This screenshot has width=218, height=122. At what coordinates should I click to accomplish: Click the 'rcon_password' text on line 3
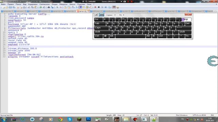pos(17,18)
